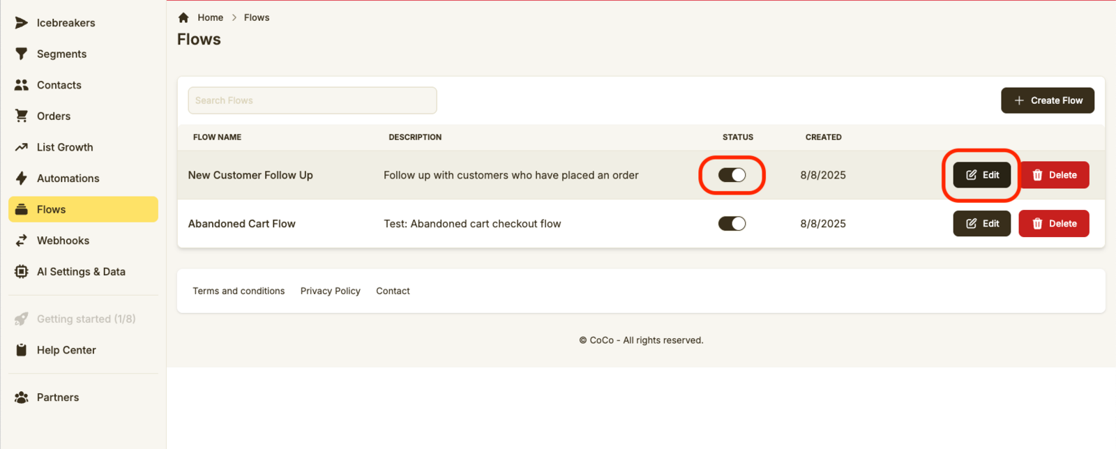Open Help Center from the sidebar
The width and height of the screenshot is (1116, 449).
[66, 350]
